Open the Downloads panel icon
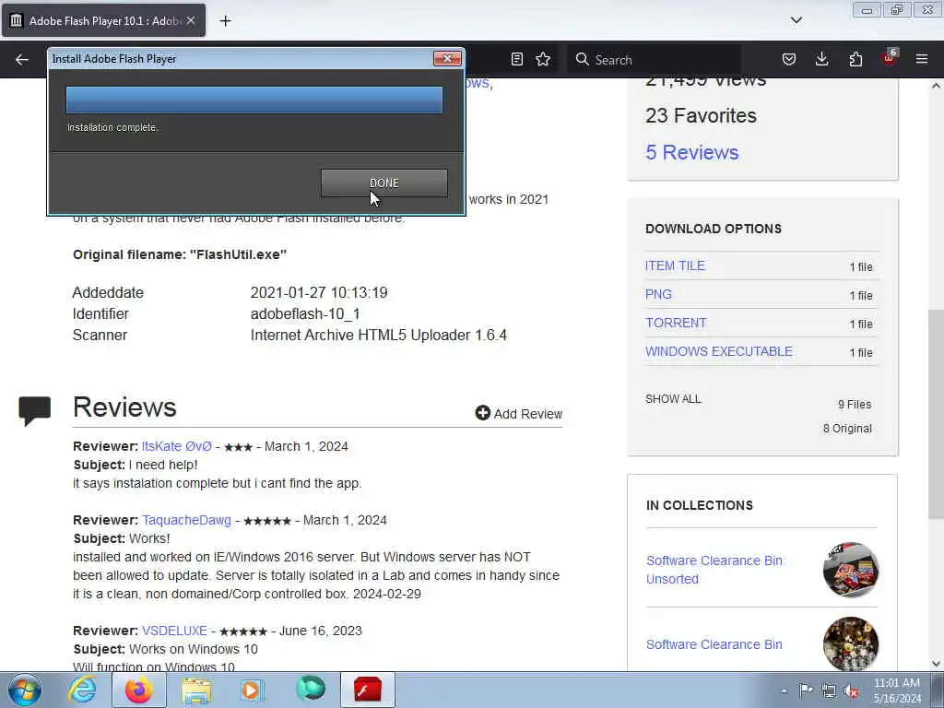 tap(821, 59)
